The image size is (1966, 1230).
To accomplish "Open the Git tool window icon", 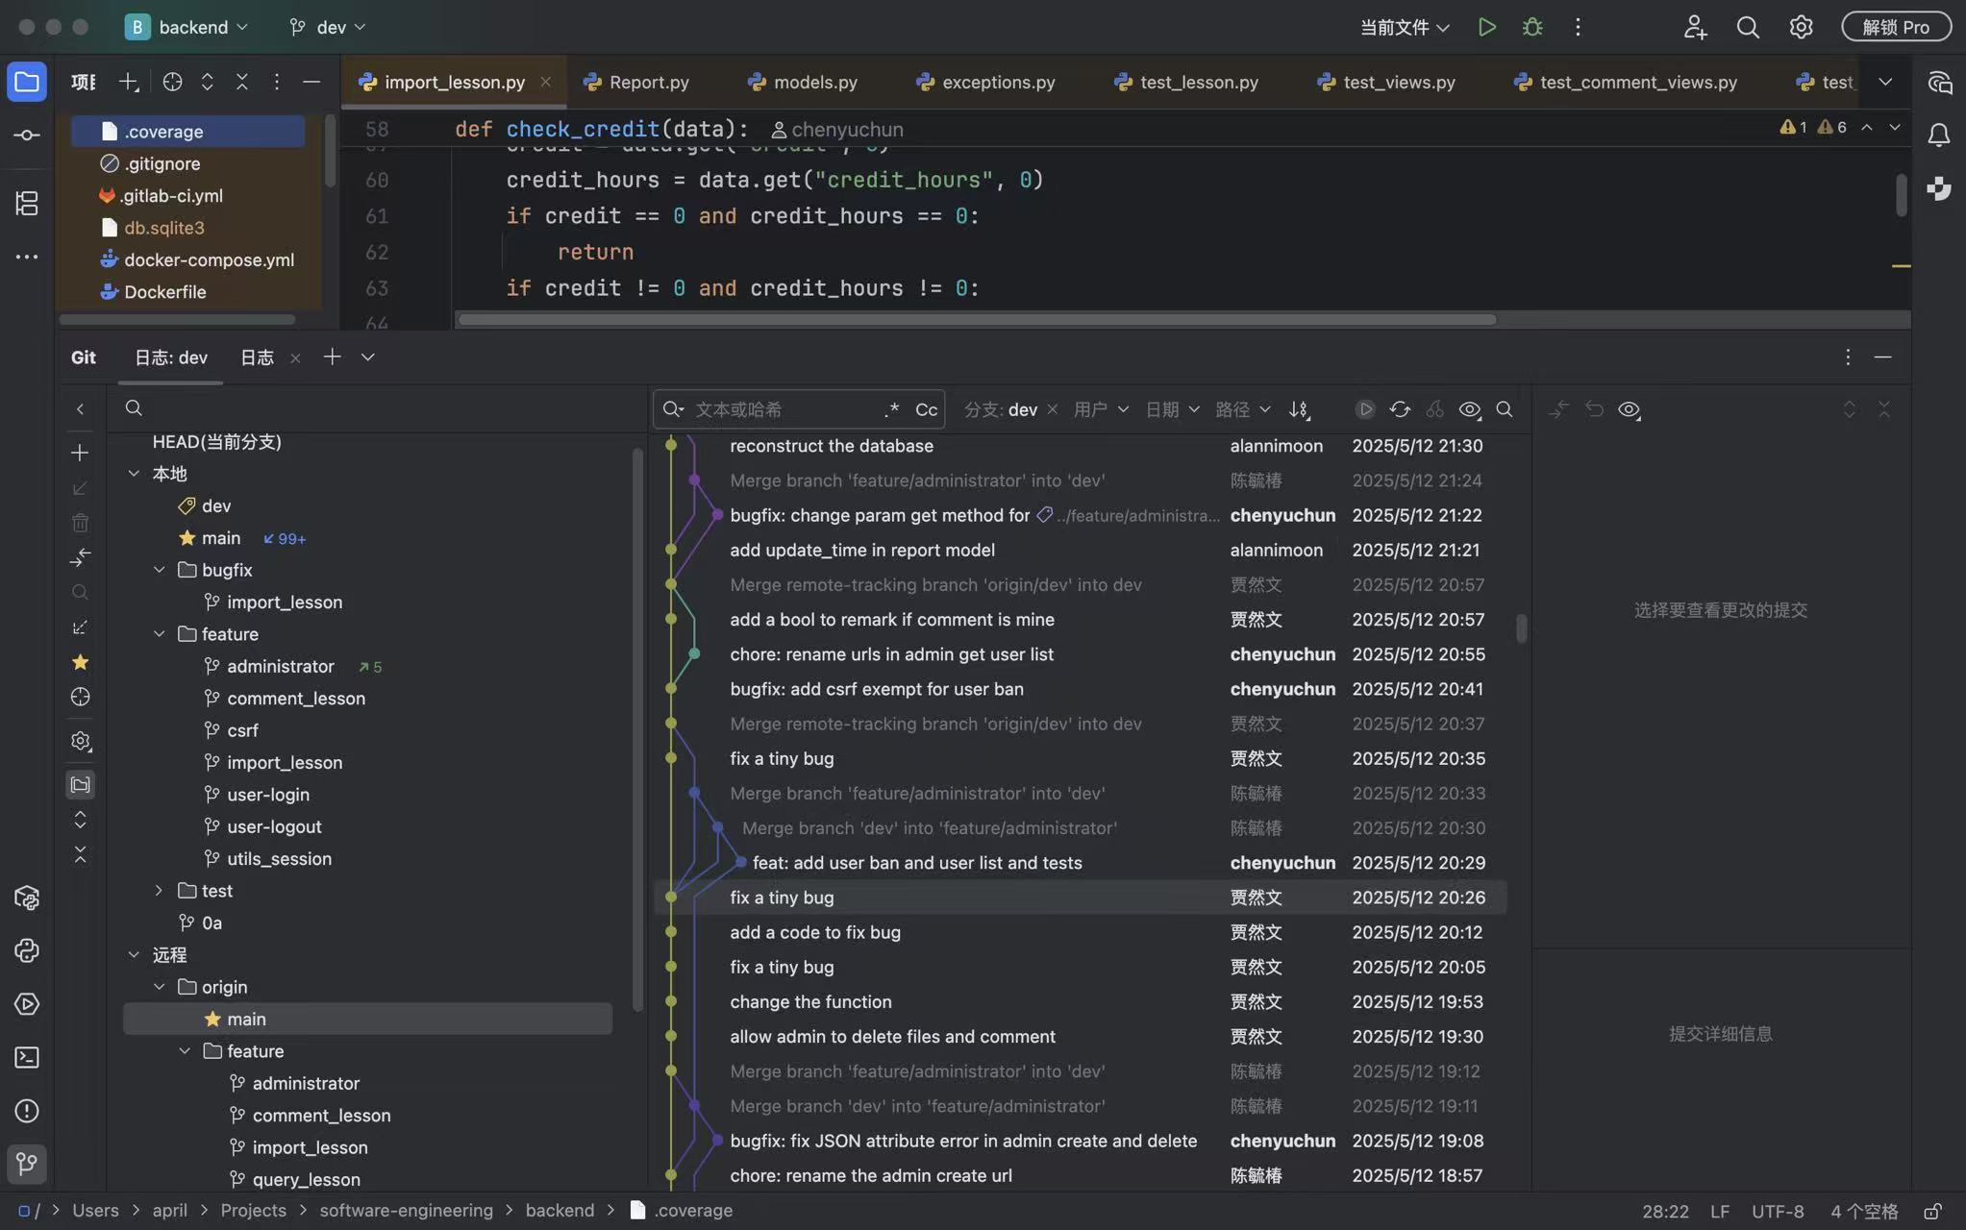I will coord(27,1164).
